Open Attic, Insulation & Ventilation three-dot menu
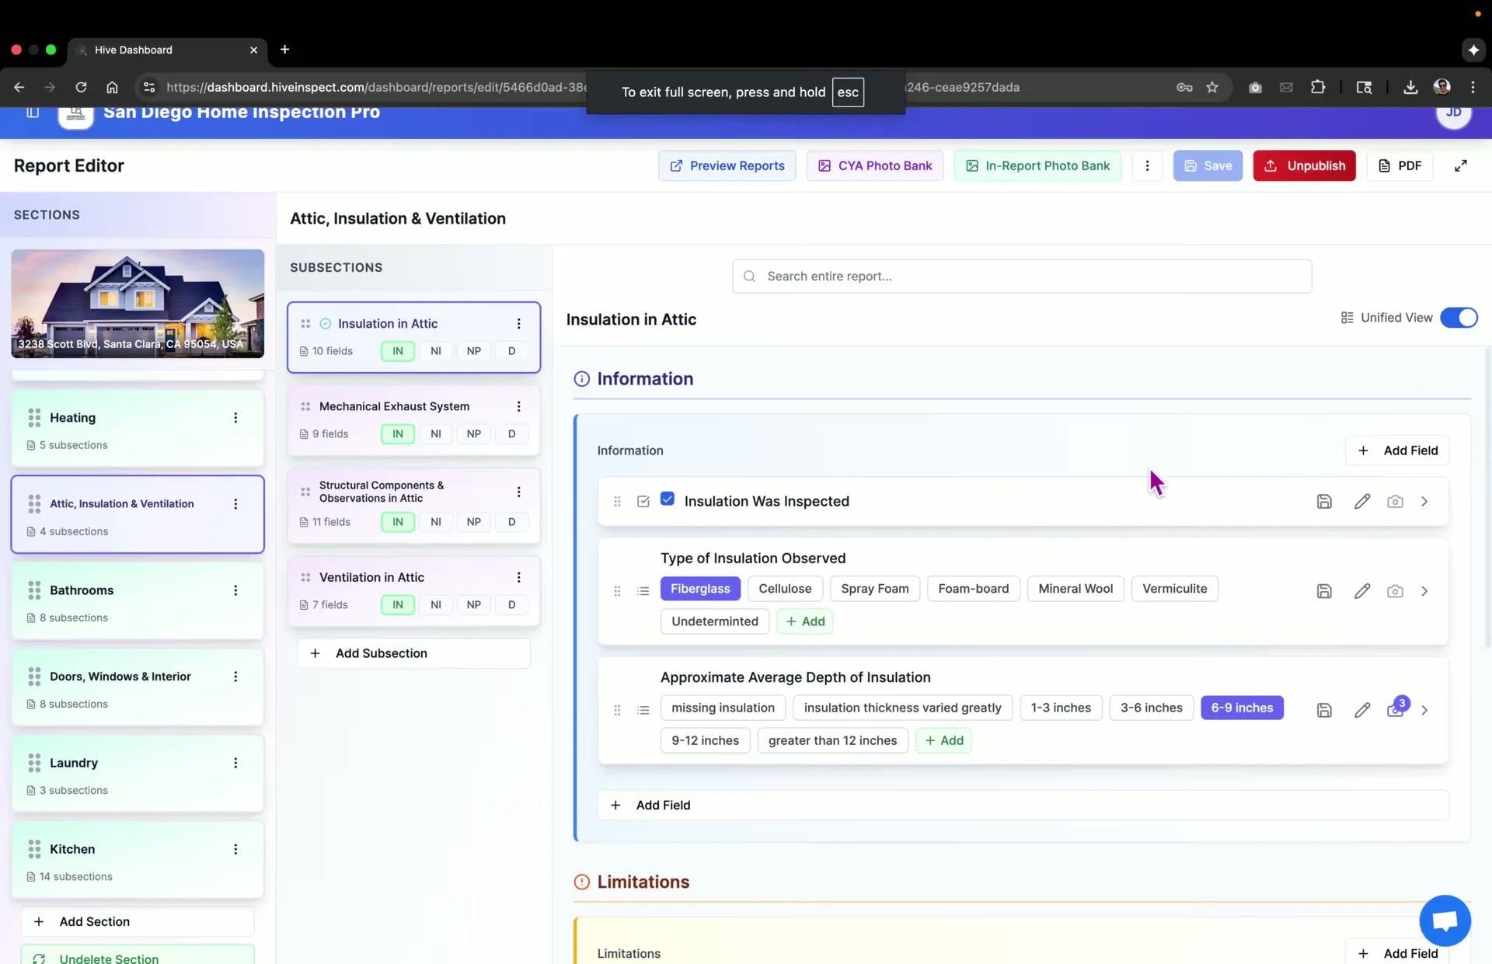The height and width of the screenshot is (964, 1492). pyautogui.click(x=235, y=504)
